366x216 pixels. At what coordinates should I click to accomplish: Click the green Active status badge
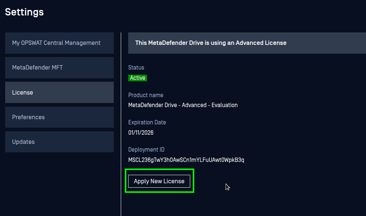click(x=137, y=78)
